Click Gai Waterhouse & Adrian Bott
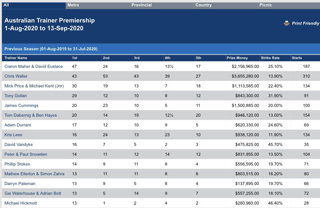The height and width of the screenshot is (208, 320). pyautogui.click(x=32, y=193)
